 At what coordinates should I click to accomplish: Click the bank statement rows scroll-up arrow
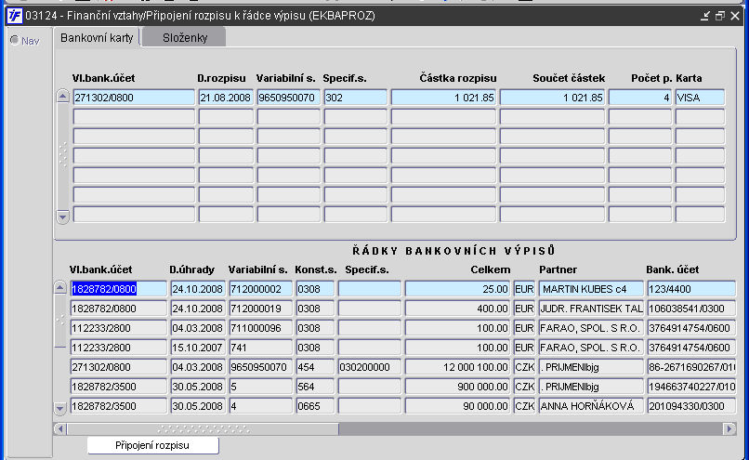pyautogui.click(x=59, y=287)
